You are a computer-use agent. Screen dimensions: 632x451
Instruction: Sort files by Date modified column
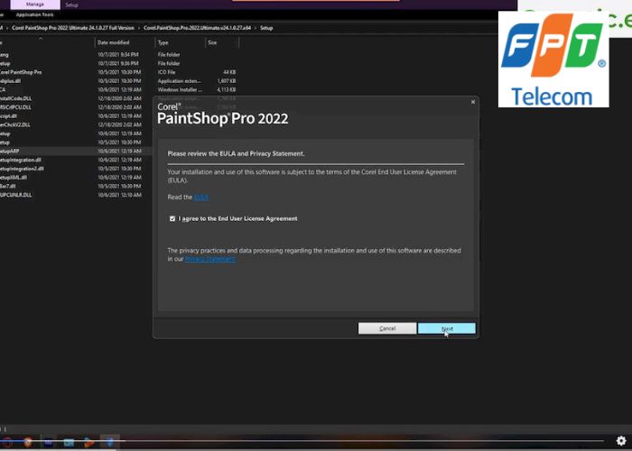tap(113, 42)
